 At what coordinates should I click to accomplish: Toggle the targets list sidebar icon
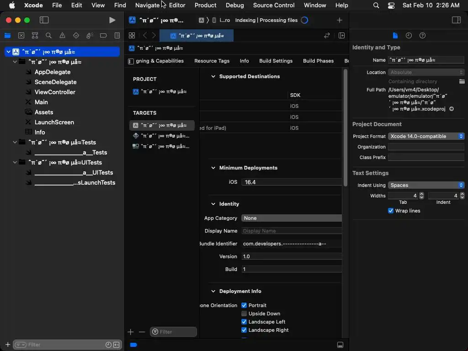pyautogui.click(x=131, y=61)
